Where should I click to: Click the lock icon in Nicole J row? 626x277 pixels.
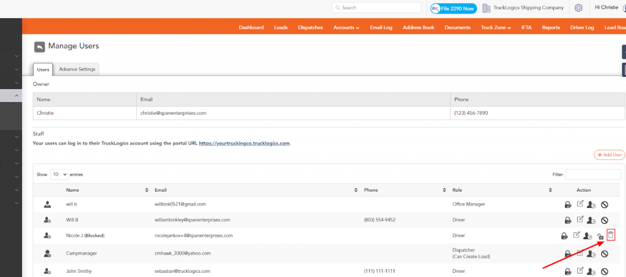point(564,236)
